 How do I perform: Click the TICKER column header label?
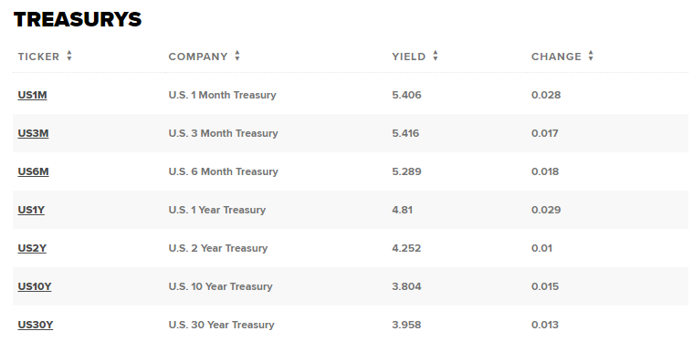(38, 57)
